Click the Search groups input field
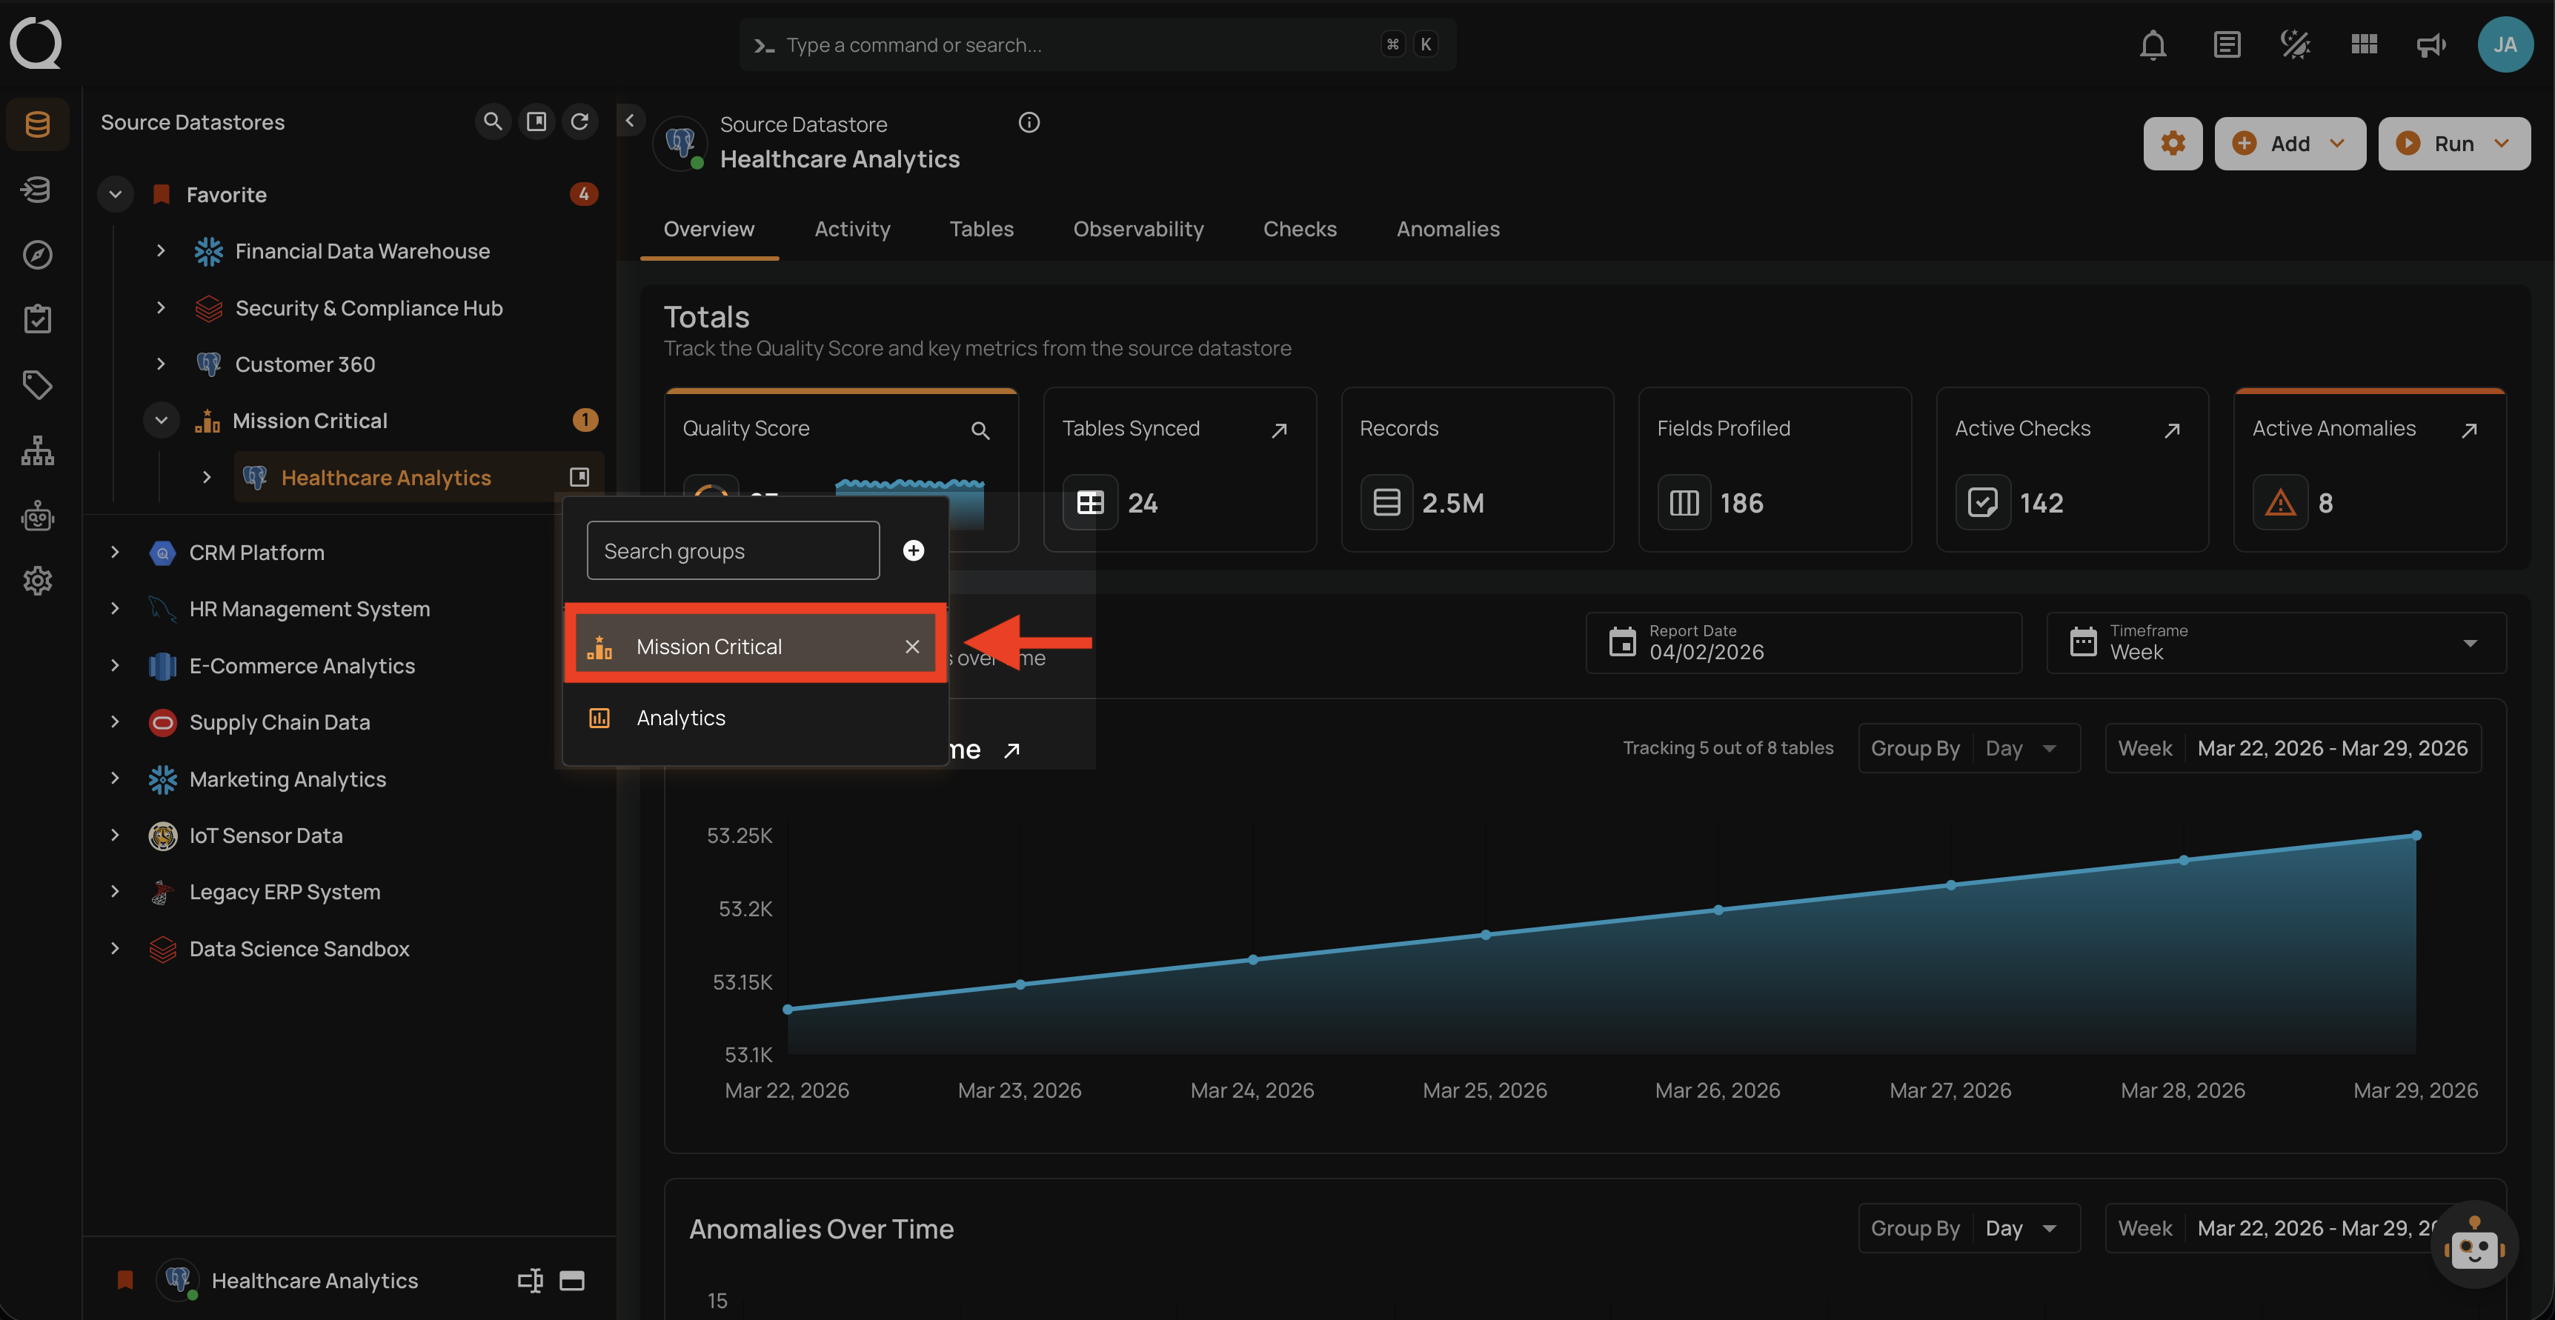Screen dimensions: 2555x1320 pos(732,550)
